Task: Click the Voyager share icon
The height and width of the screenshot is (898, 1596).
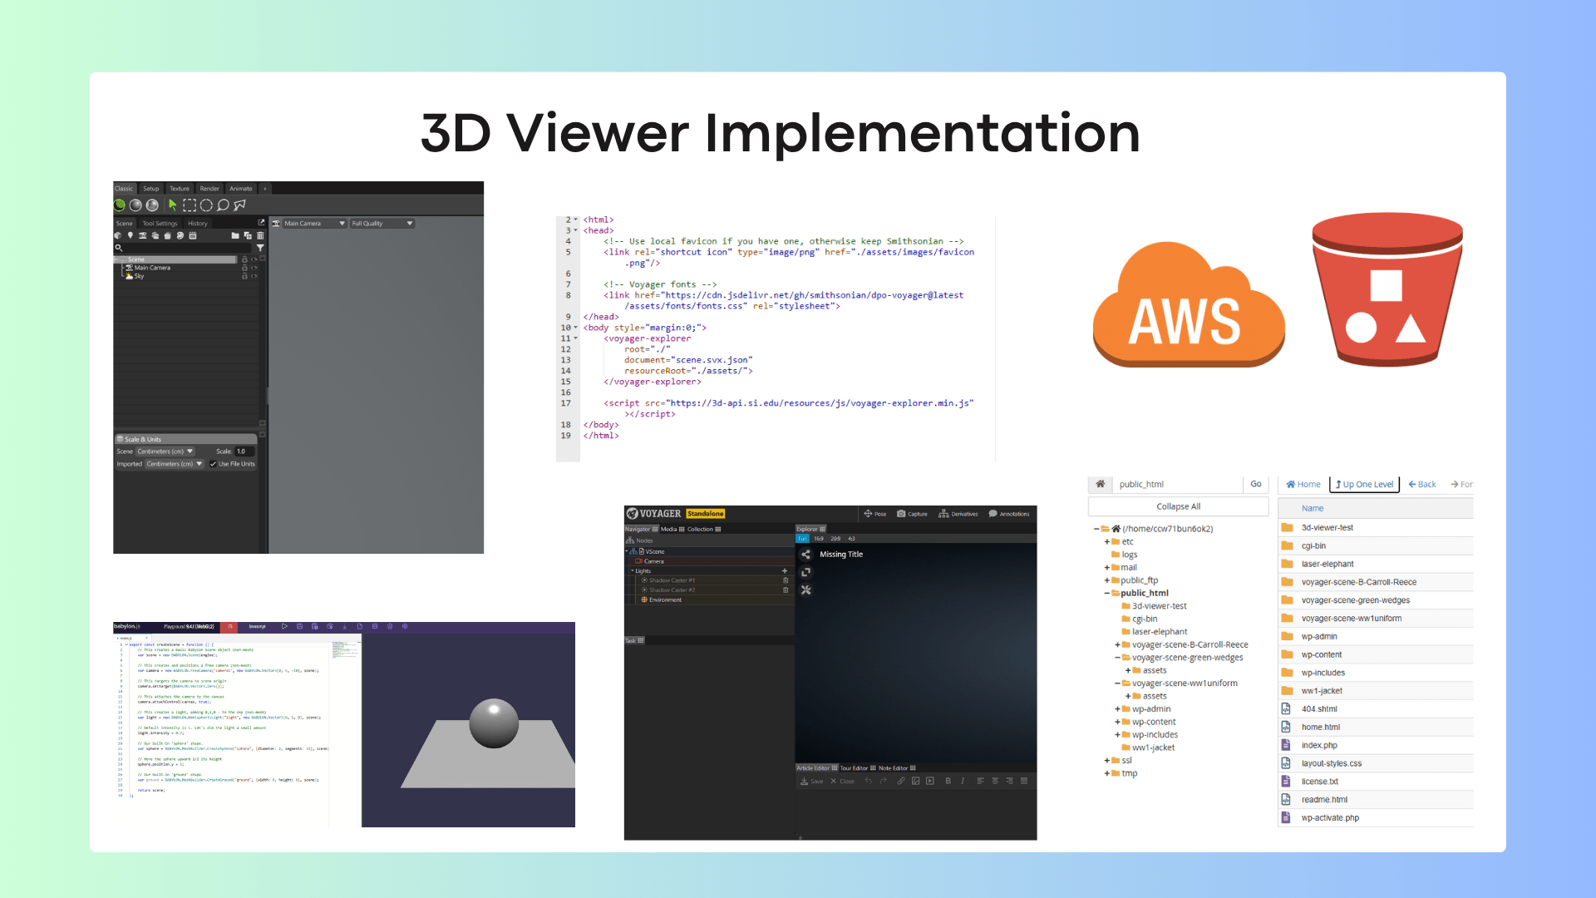Action: [805, 555]
